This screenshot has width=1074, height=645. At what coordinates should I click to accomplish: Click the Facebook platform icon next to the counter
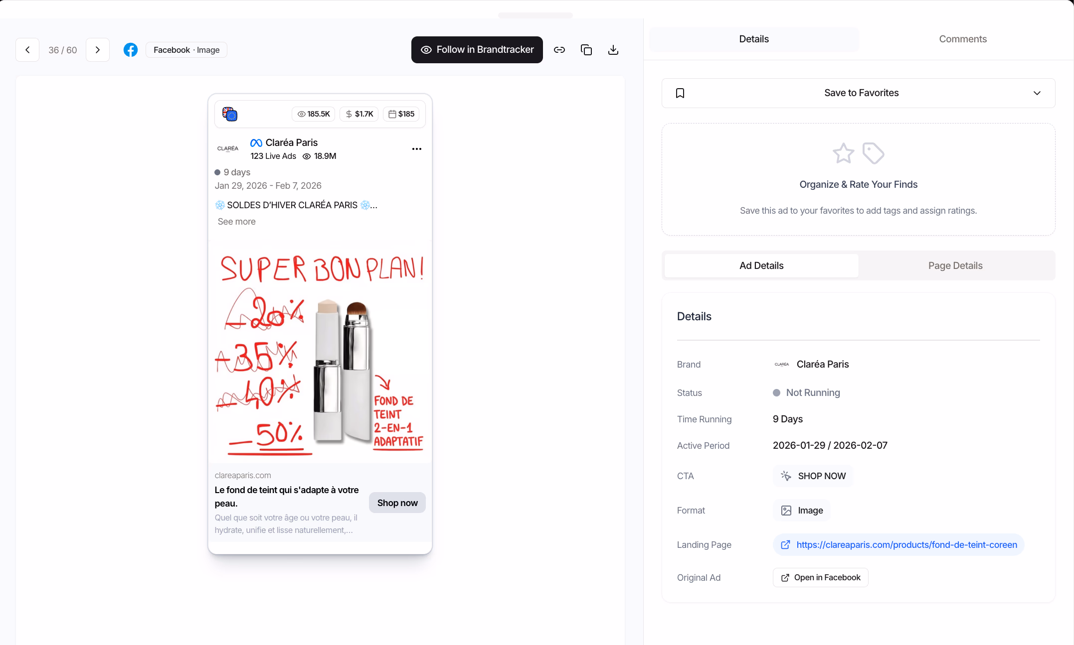coord(130,50)
